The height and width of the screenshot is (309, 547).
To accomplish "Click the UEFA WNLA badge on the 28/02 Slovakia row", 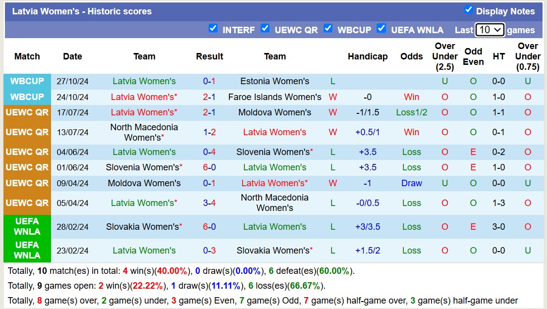I will [x=27, y=227].
